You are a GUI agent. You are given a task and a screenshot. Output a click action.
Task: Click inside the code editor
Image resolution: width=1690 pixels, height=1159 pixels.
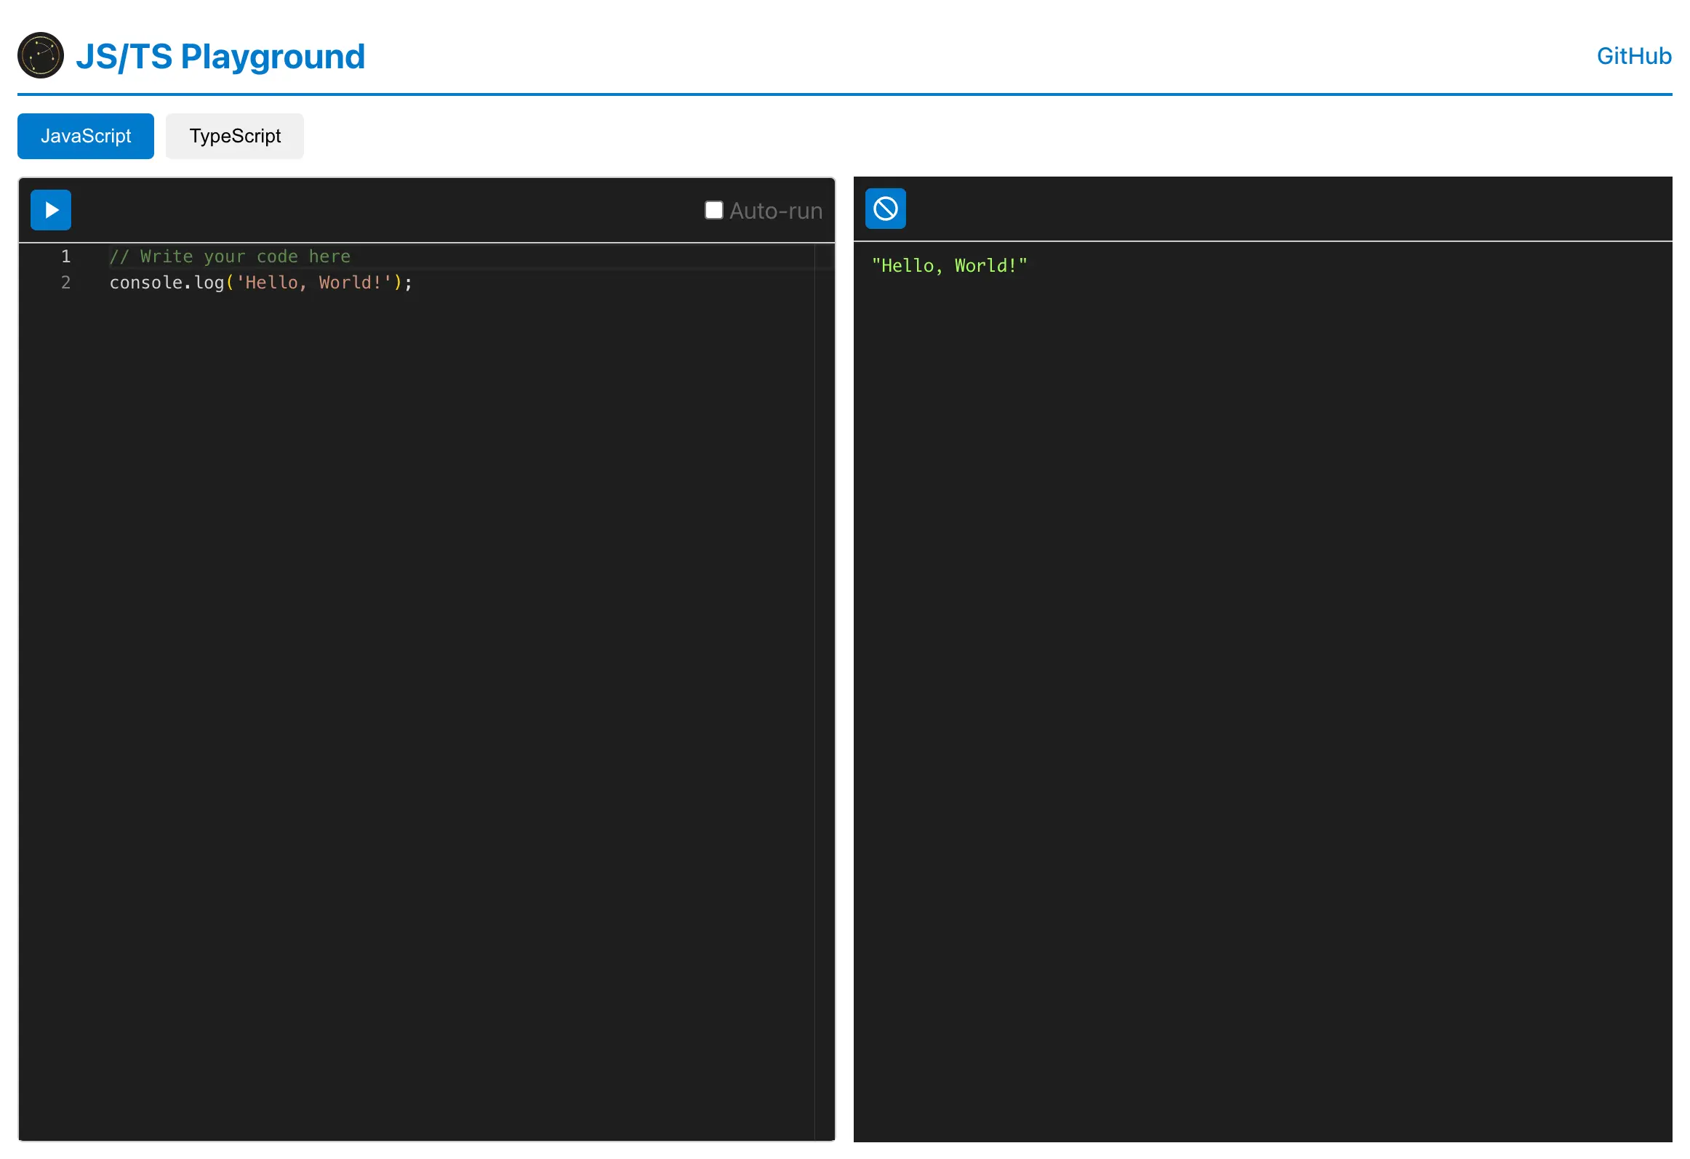click(x=436, y=436)
